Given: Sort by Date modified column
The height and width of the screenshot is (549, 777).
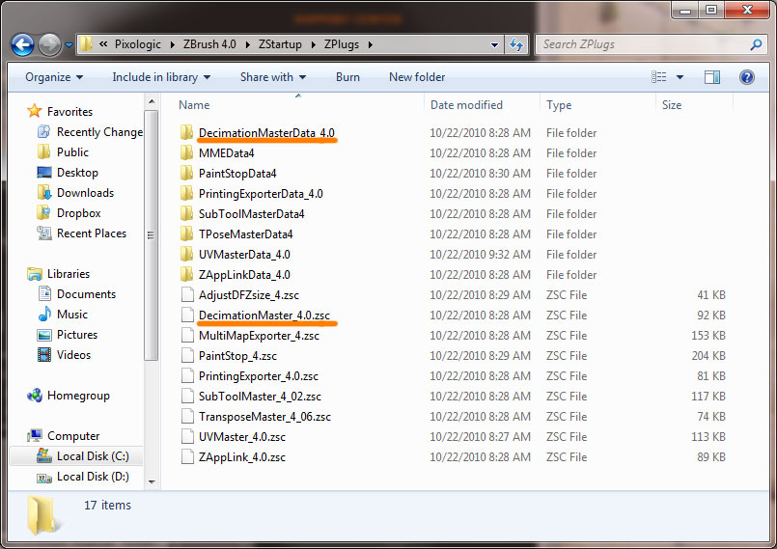Looking at the screenshot, I should click(466, 105).
